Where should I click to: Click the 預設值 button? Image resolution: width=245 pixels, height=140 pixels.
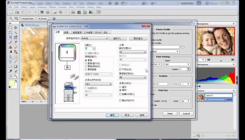pos(138,38)
